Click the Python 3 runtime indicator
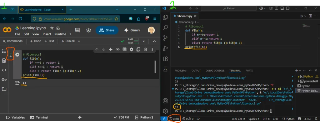The image size is (320, 123). coord(144,117)
